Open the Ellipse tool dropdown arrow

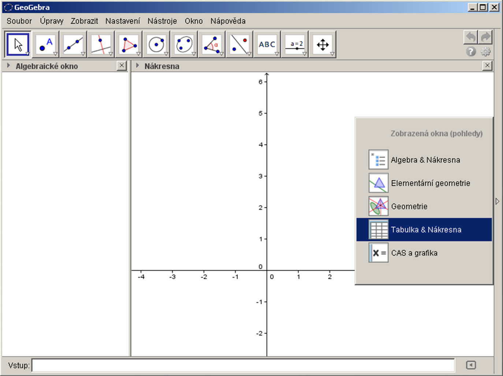(x=194, y=54)
